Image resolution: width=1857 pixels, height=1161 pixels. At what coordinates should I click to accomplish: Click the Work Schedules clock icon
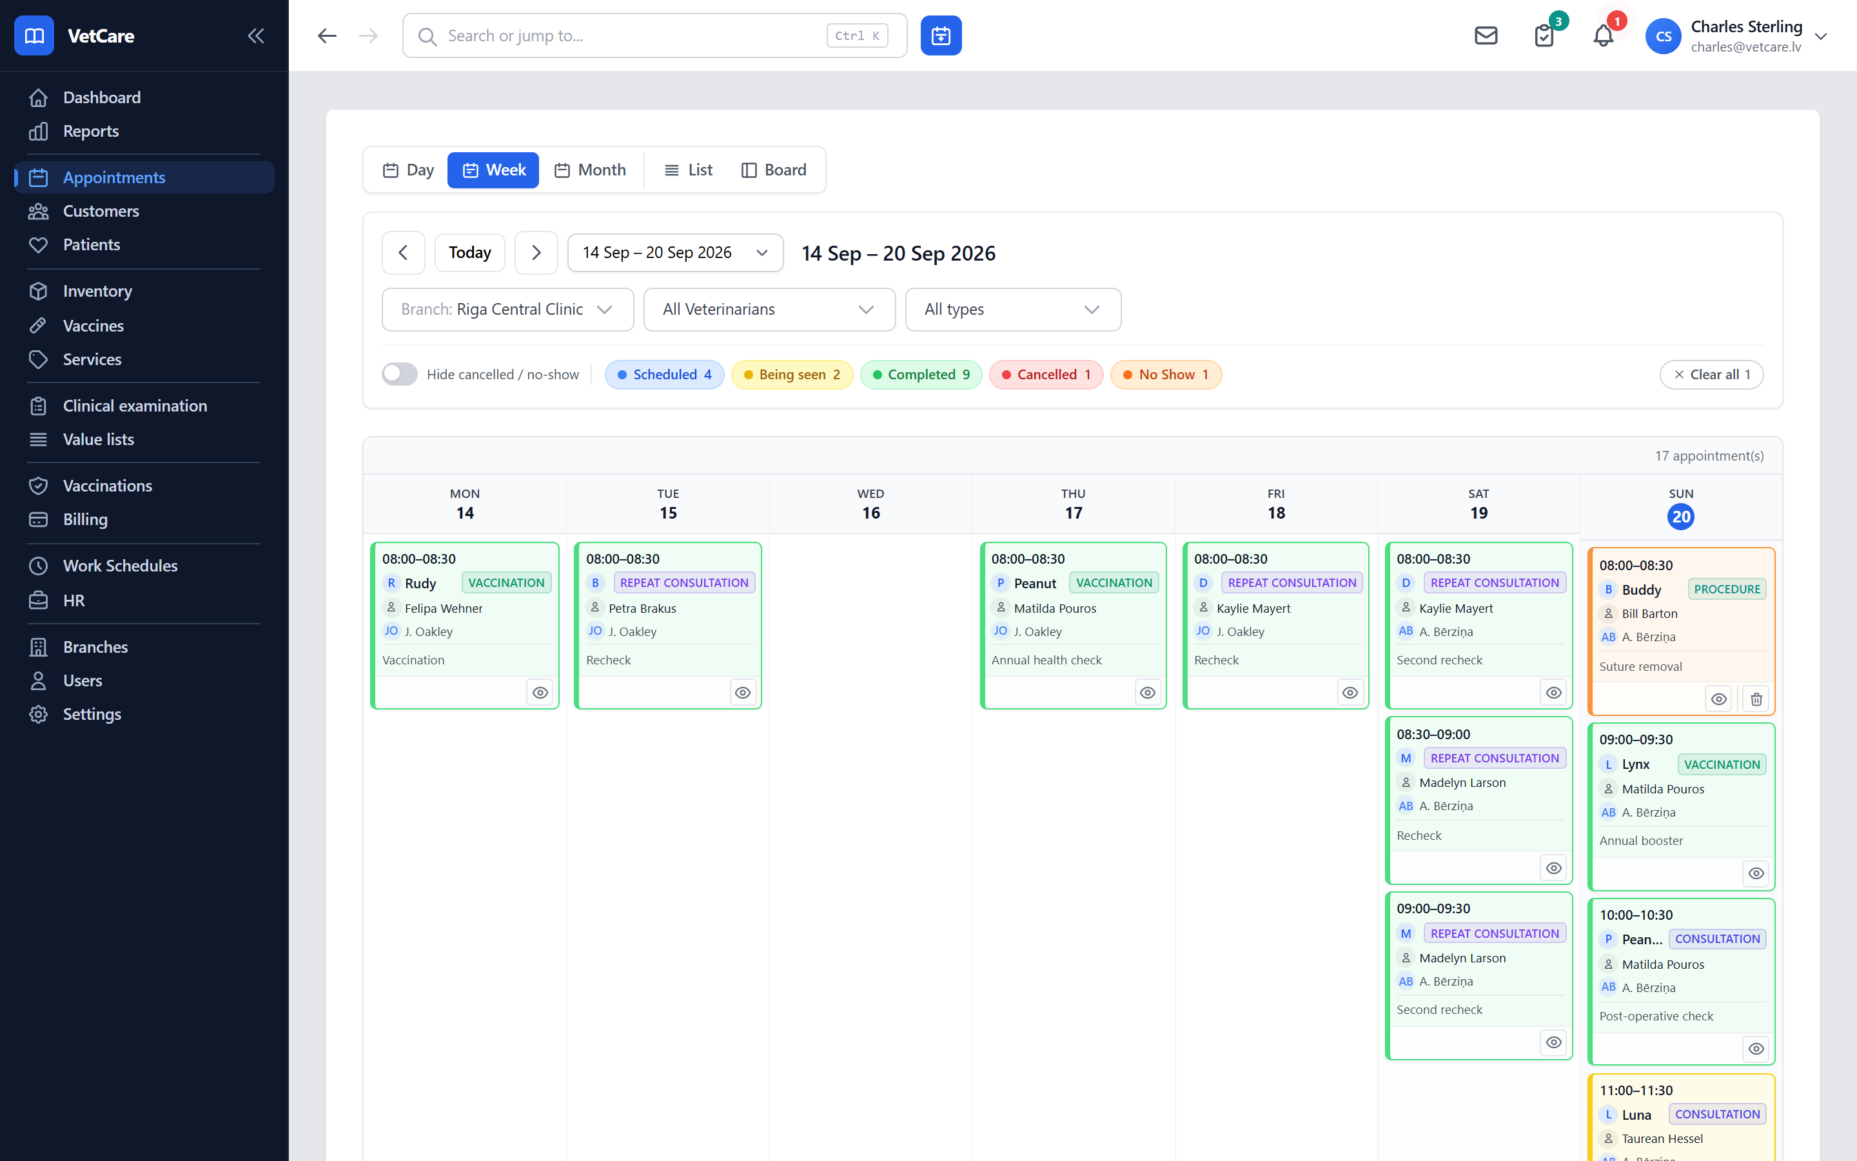pos(37,566)
